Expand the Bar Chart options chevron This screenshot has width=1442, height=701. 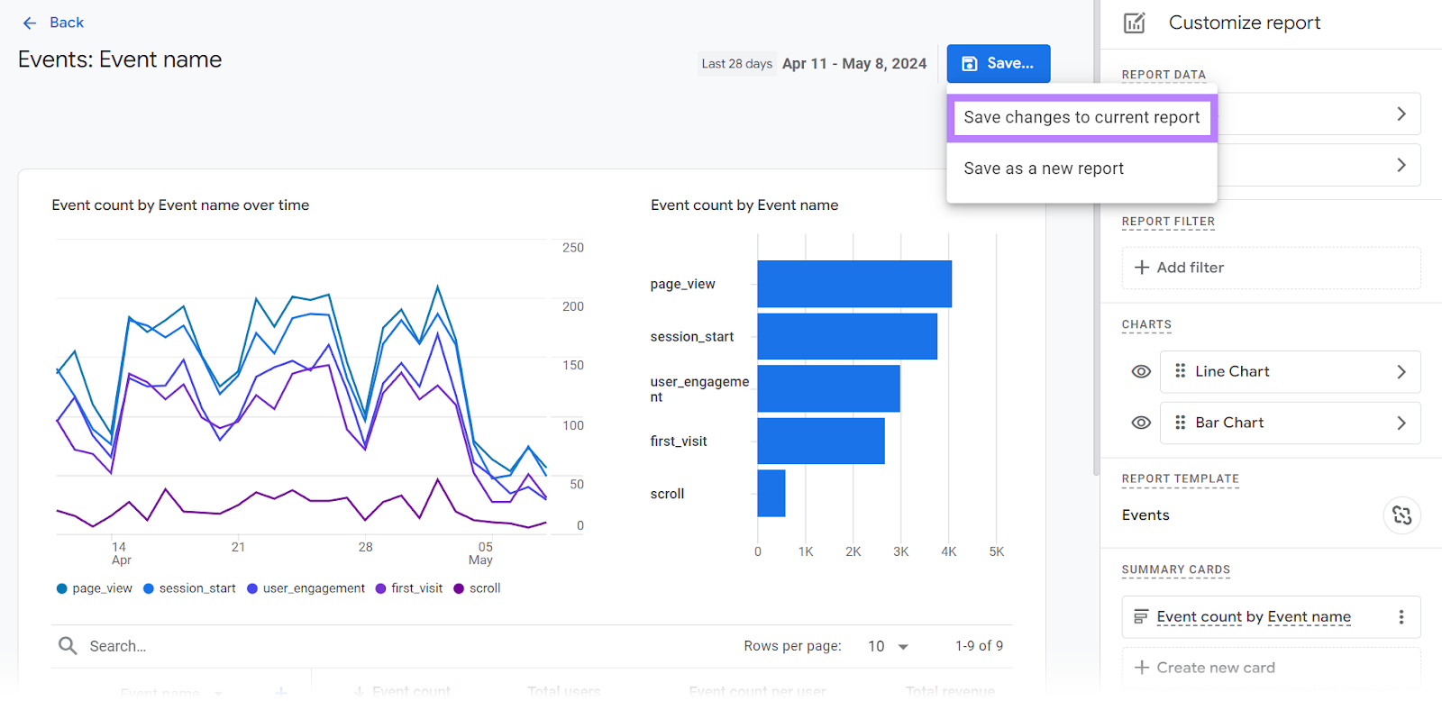point(1401,423)
